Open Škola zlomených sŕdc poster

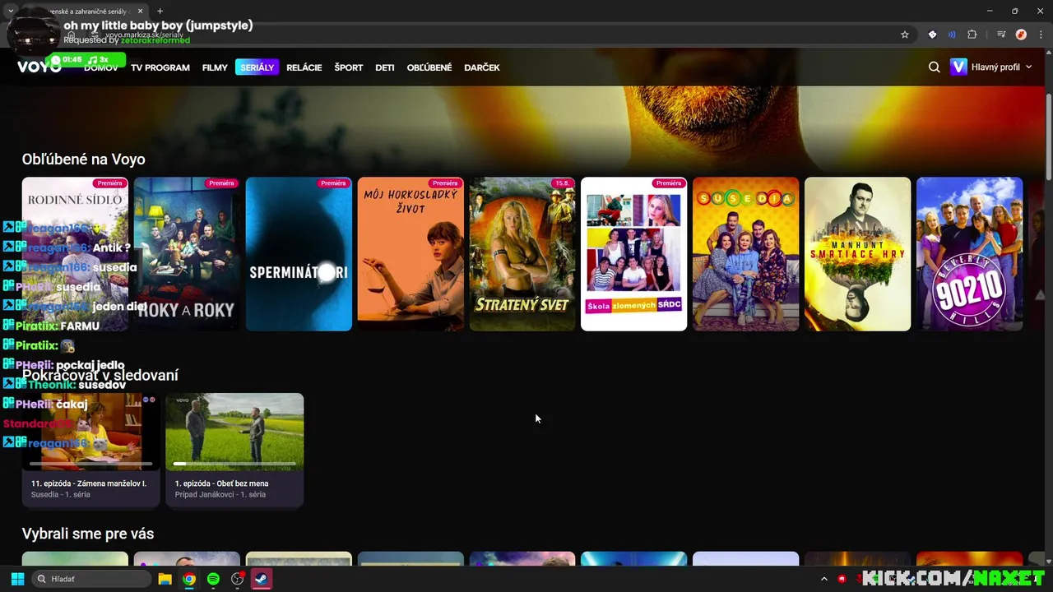tap(634, 254)
